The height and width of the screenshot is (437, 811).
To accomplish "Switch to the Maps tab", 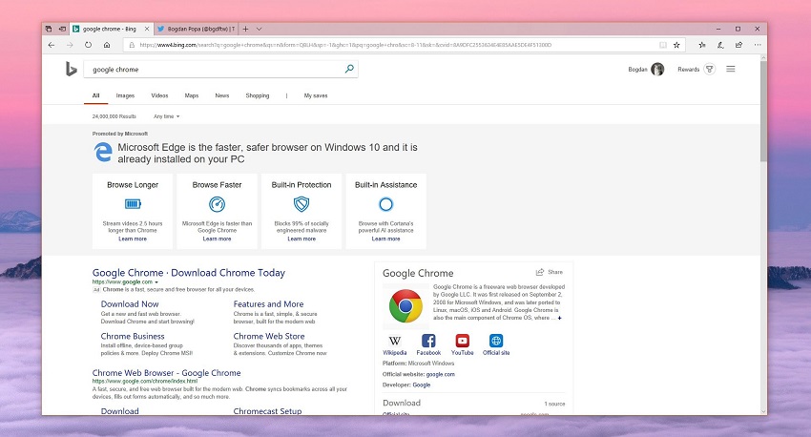I will (x=192, y=95).
